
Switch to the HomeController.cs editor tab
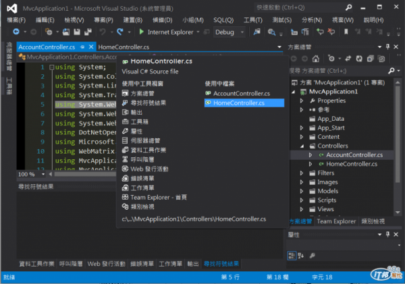pos(124,47)
